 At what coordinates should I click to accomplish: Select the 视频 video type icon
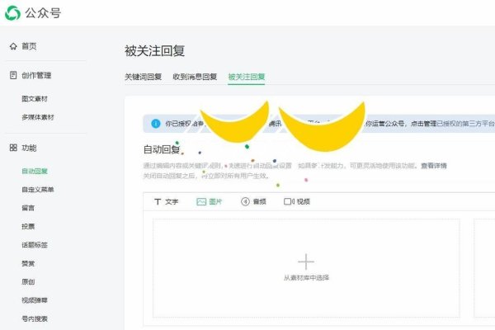coord(289,201)
